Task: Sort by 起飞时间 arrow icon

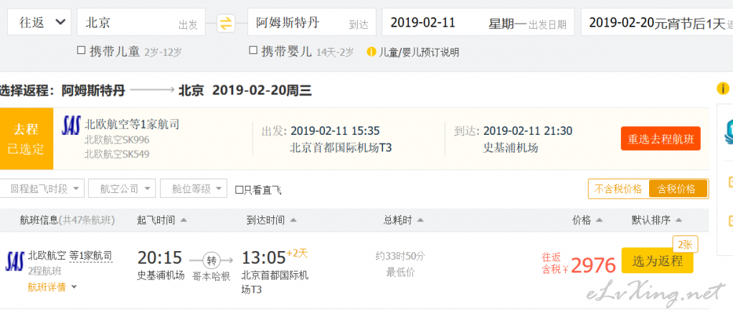Action: (x=184, y=220)
